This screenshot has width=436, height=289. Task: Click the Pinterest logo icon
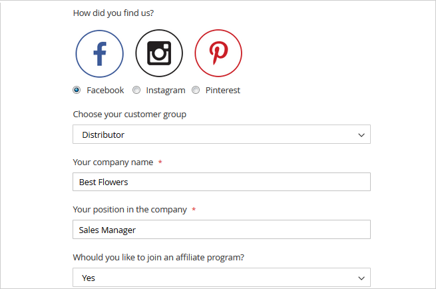coord(218,53)
